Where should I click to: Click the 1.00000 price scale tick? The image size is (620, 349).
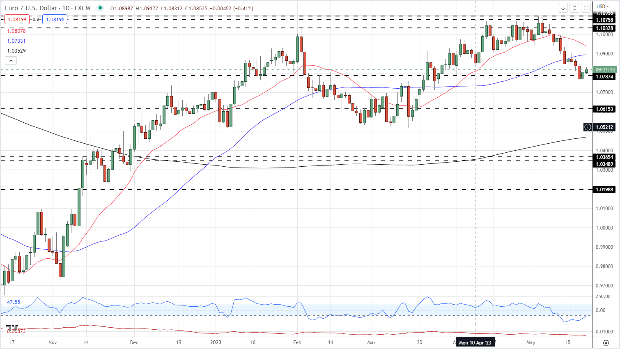click(x=604, y=228)
